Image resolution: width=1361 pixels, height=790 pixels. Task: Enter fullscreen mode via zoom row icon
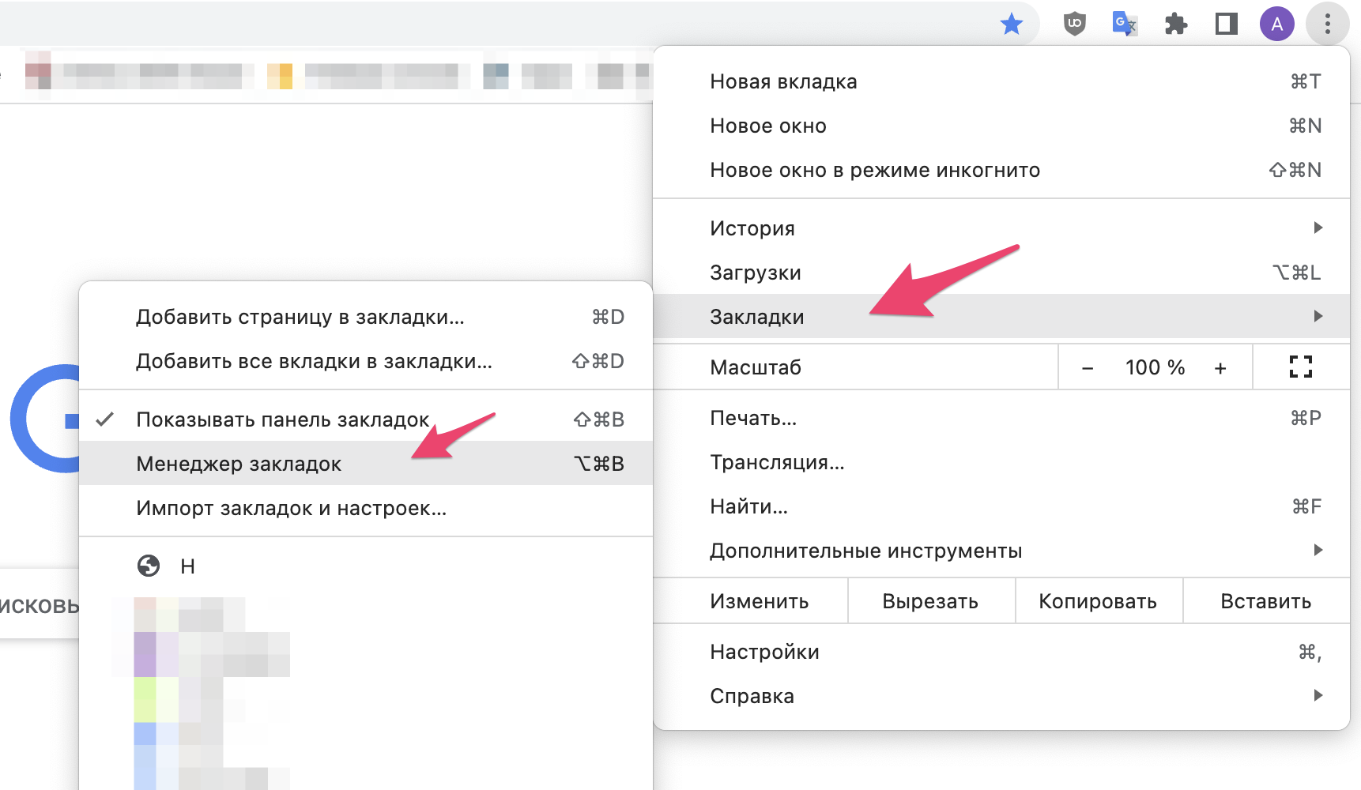1300,367
